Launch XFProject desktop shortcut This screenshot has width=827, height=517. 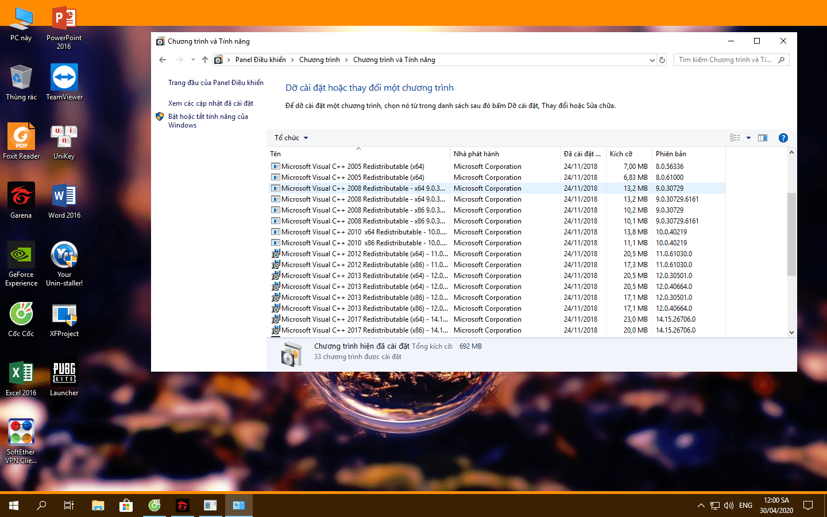click(x=64, y=319)
